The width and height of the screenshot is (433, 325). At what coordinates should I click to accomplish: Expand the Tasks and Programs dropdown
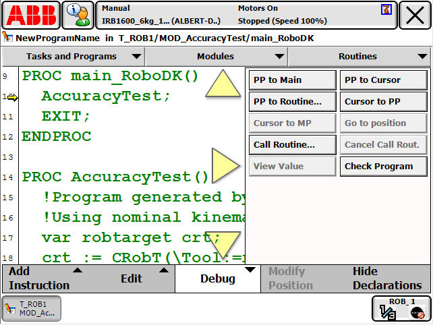(74, 57)
